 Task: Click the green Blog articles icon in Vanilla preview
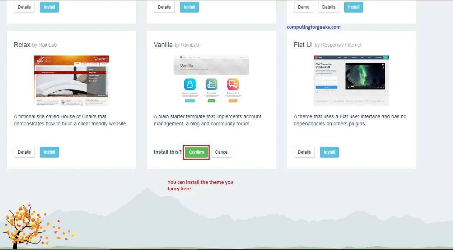211,85
